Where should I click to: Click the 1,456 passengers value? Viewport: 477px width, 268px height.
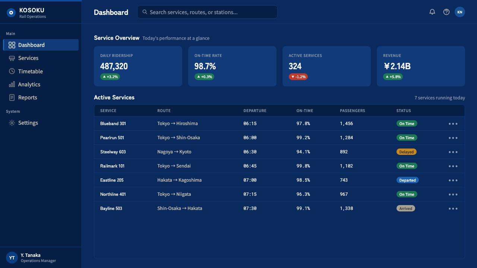pyautogui.click(x=347, y=124)
